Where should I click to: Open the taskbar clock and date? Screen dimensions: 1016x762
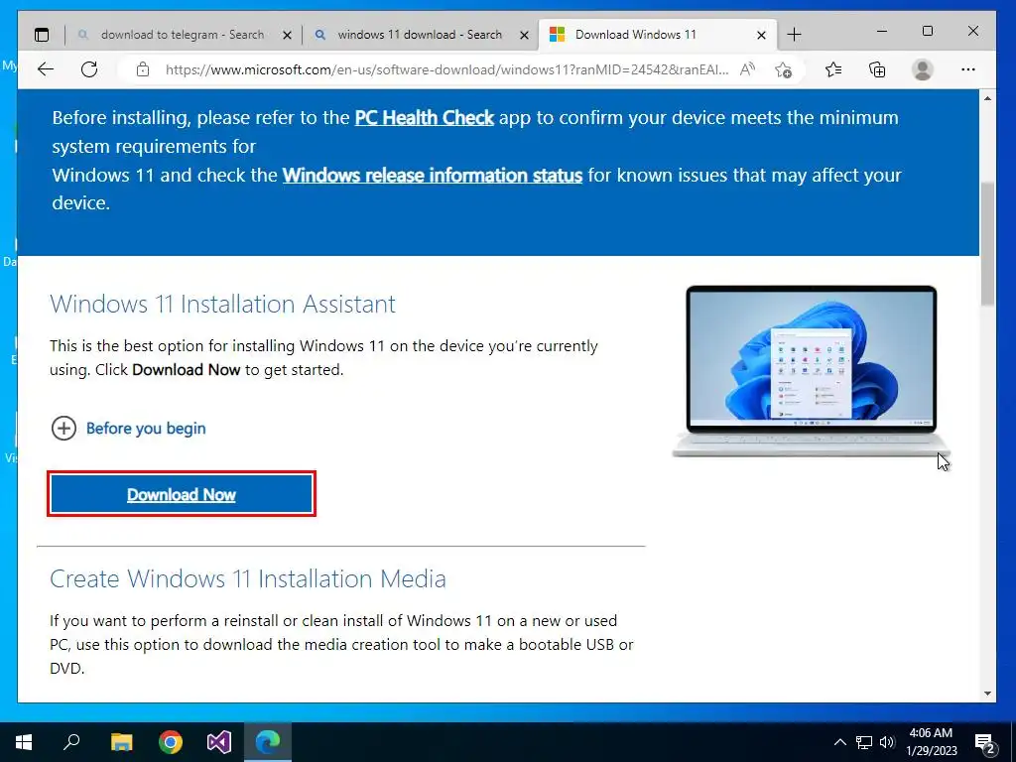click(931, 742)
